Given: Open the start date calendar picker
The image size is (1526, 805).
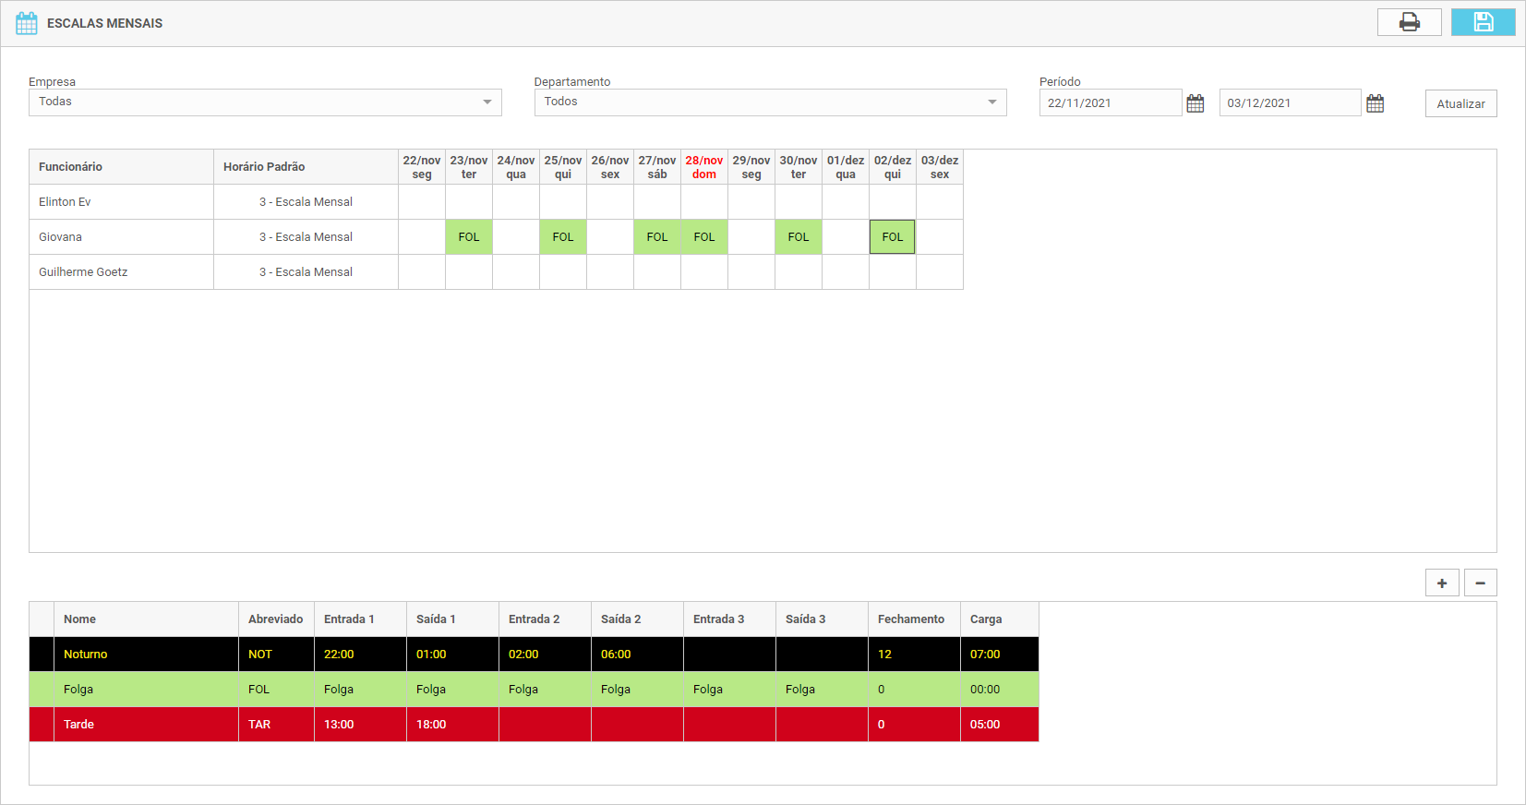Looking at the screenshot, I should 1195,103.
